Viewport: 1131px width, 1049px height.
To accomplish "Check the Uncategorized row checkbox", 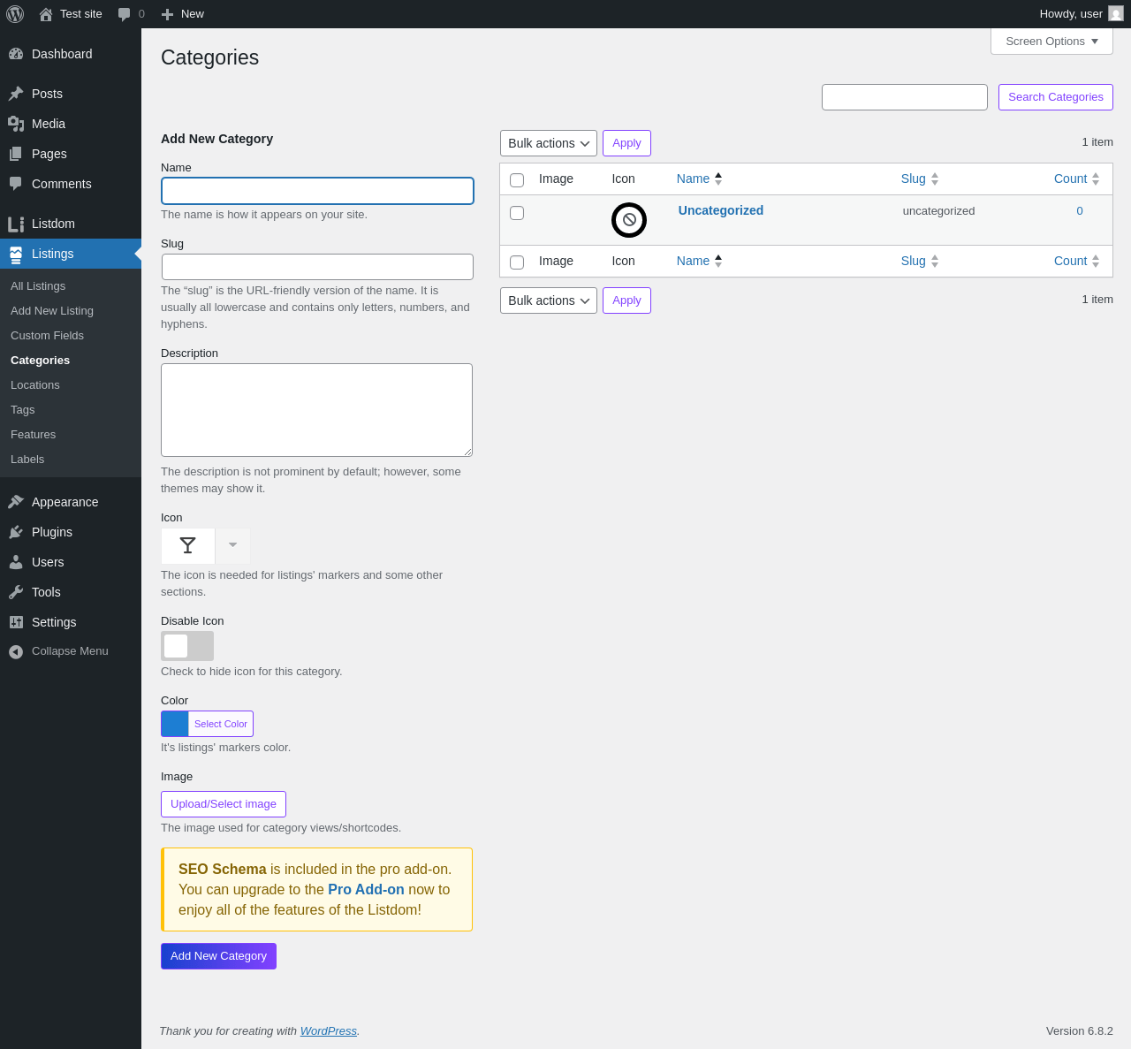I will coord(517,213).
